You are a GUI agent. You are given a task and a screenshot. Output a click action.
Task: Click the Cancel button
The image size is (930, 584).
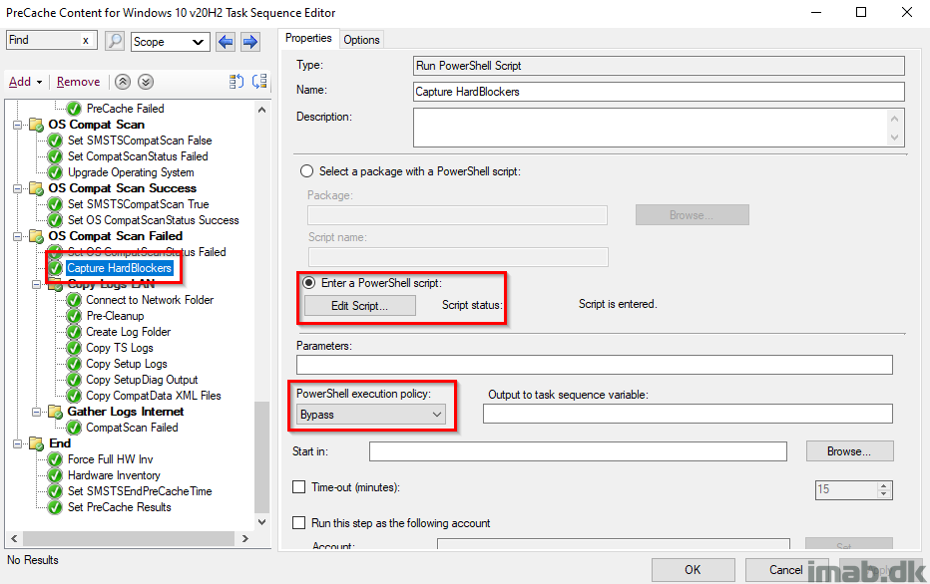click(x=786, y=570)
